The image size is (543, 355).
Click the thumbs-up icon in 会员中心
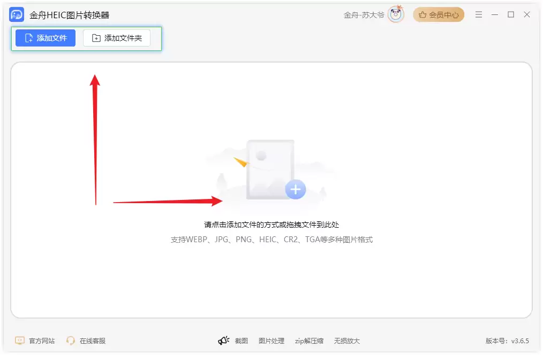[x=423, y=15]
